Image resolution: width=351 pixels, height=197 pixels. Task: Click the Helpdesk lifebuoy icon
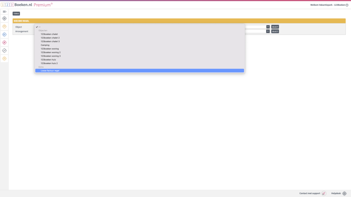(344, 194)
